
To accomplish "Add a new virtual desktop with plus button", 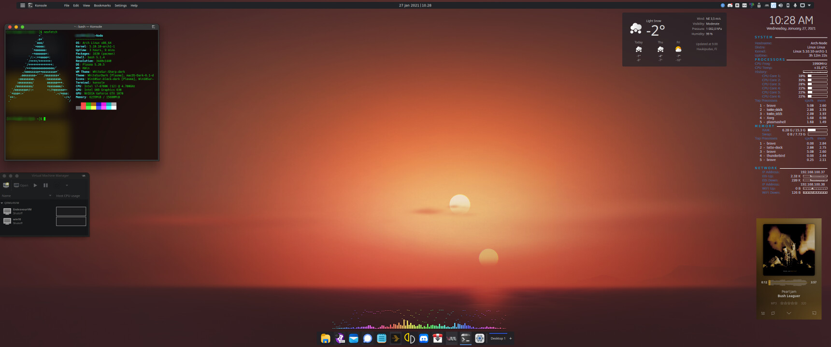I will click(511, 338).
